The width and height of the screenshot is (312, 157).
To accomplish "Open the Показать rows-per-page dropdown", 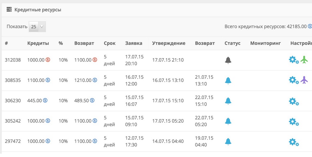I will pos(37,27).
